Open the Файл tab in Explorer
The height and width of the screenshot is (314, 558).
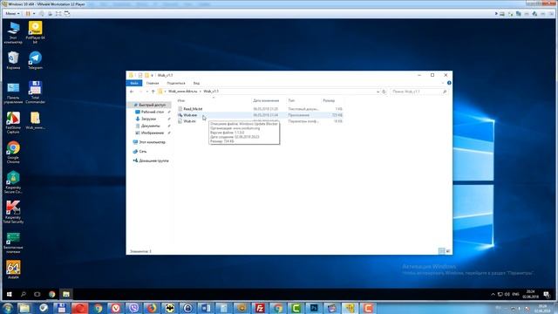pyautogui.click(x=134, y=83)
